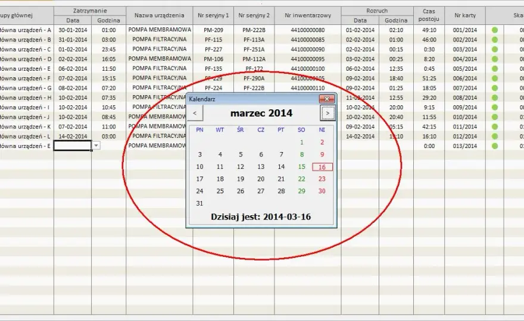The width and height of the screenshot is (524, 321).
Task: Select cell with date 30-01-2014
Action: (73, 30)
